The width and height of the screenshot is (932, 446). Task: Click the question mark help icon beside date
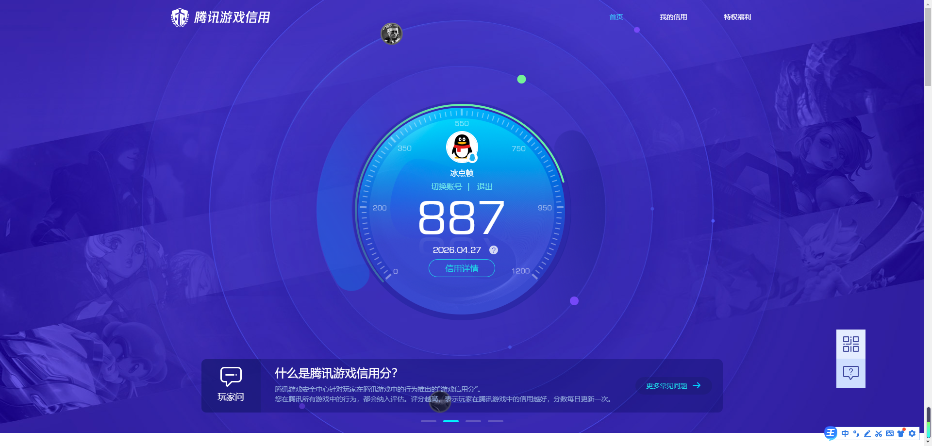click(x=494, y=250)
